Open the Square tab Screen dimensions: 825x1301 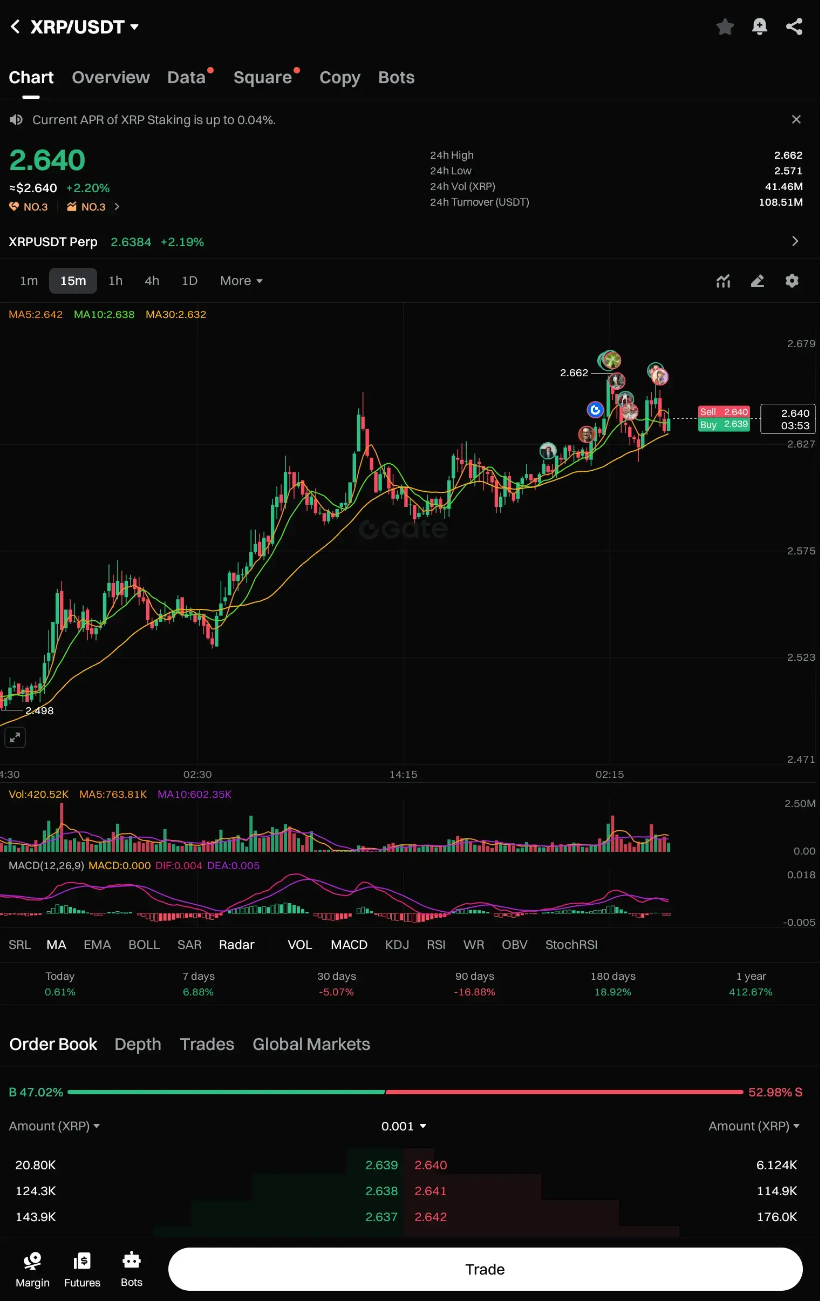(x=264, y=78)
